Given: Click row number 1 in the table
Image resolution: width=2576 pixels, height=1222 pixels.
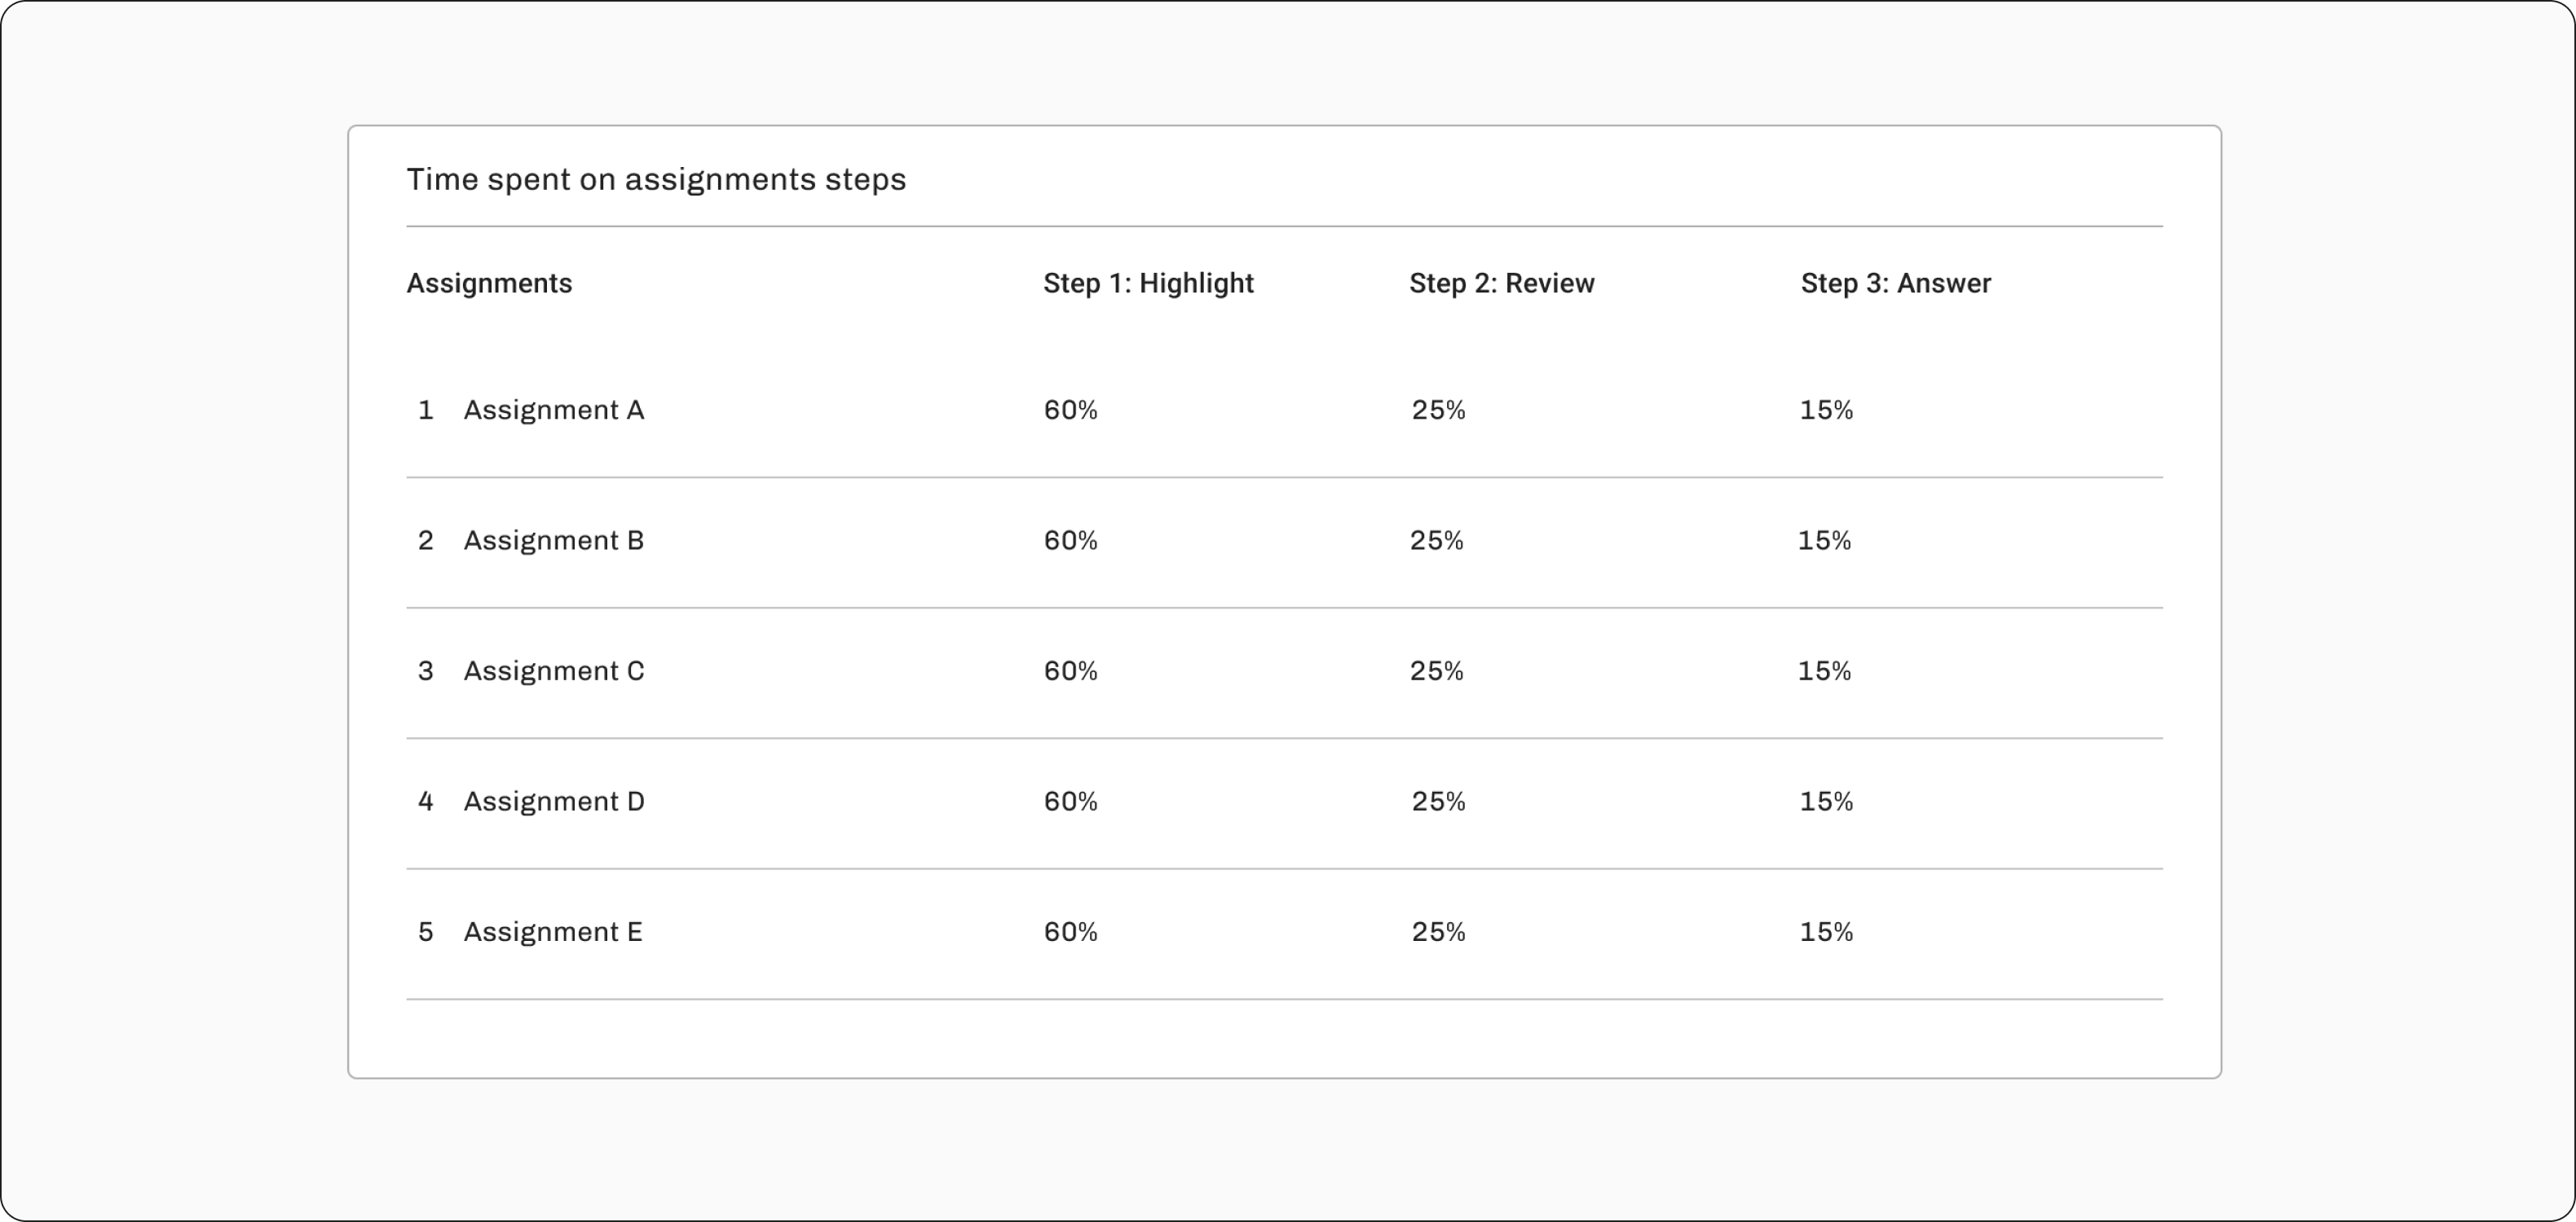Looking at the screenshot, I should 425,410.
